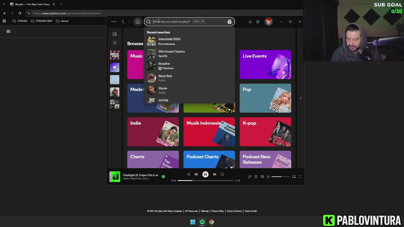Screen dimensions: 404x227
Task: Open K-pop category card
Action: 265,132
